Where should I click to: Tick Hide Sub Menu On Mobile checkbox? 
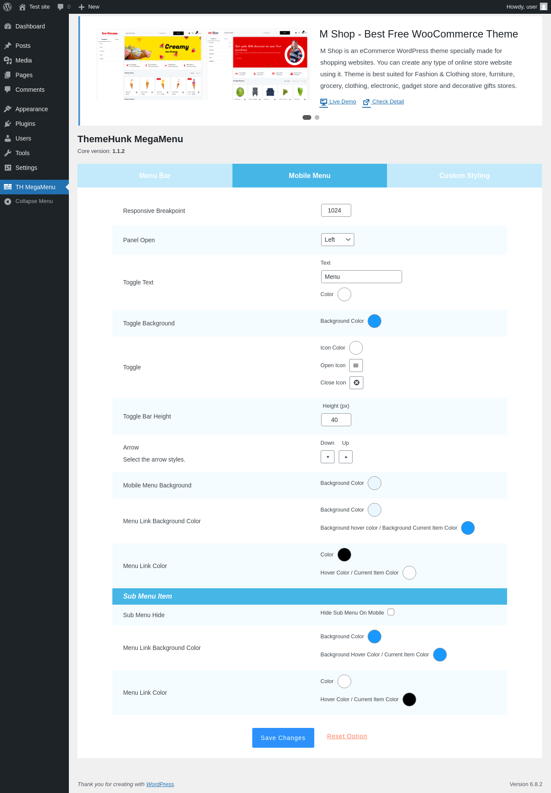[x=391, y=612]
